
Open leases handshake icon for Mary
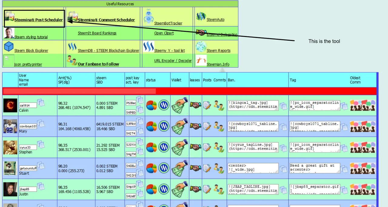[196, 126]
